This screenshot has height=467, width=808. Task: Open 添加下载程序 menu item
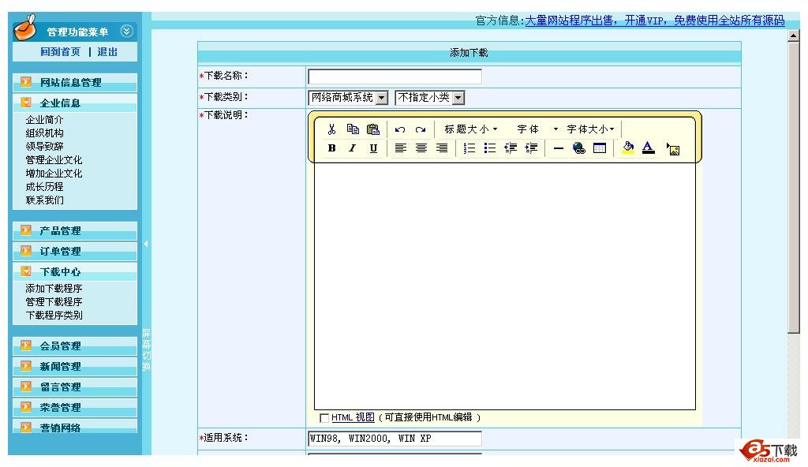click(x=54, y=288)
